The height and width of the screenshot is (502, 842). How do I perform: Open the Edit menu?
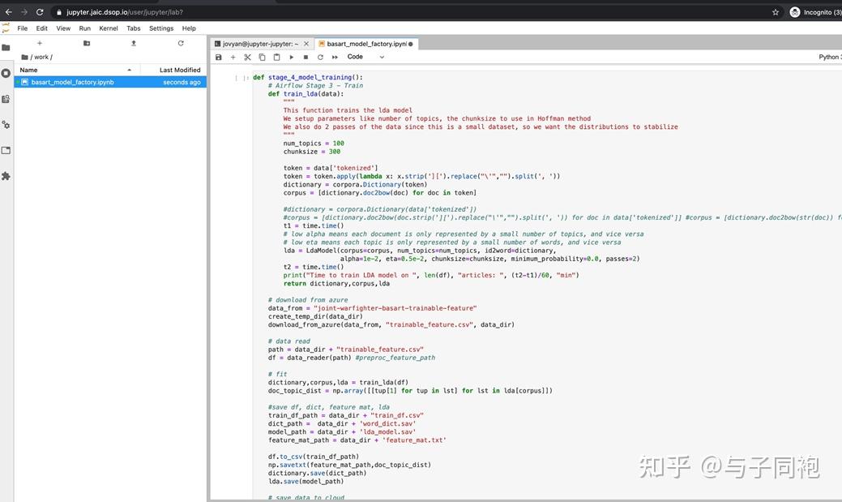(42, 28)
